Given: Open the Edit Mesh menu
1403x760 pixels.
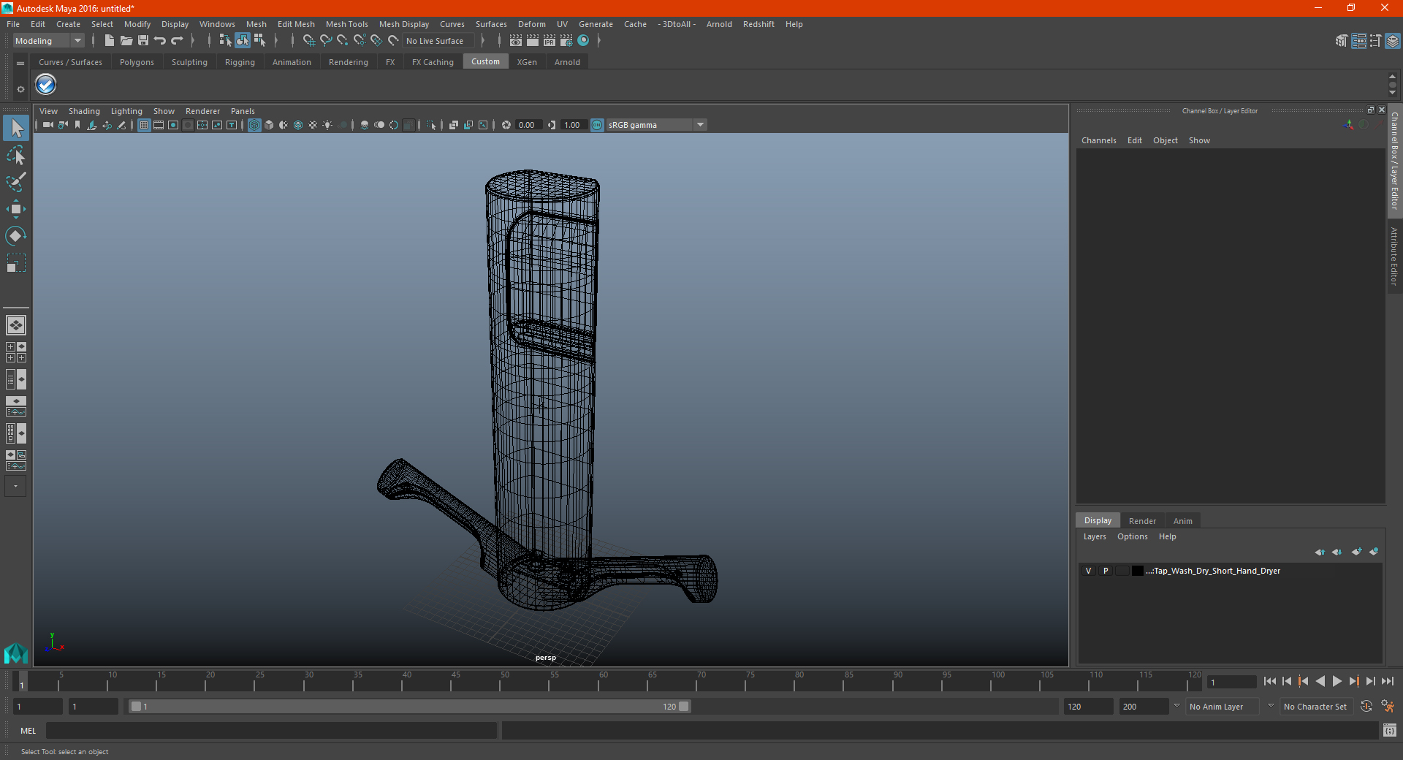Looking at the screenshot, I should point(296,24).
